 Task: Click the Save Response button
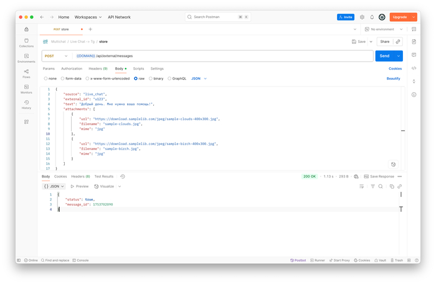(379, 176)
